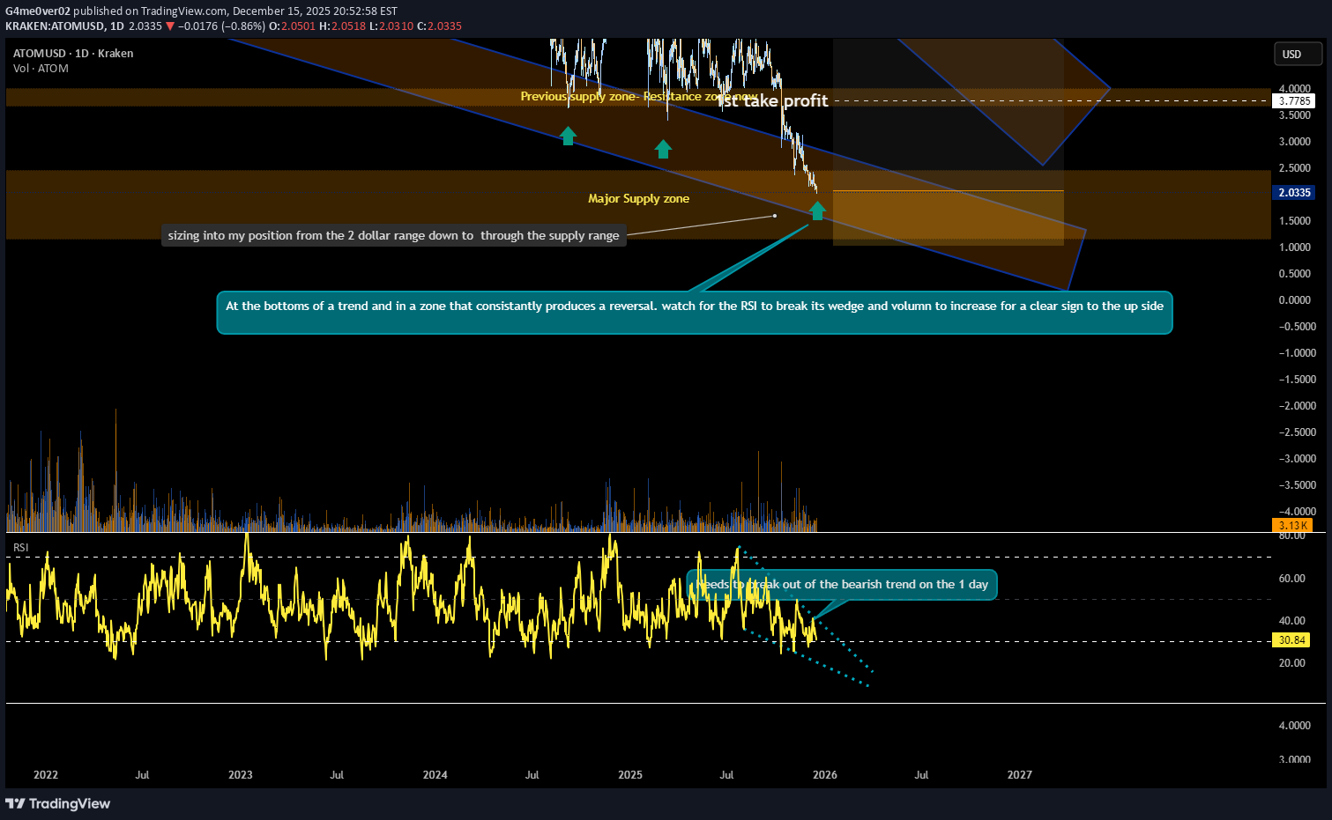Click the green arrow below the current price

(817, 211)
